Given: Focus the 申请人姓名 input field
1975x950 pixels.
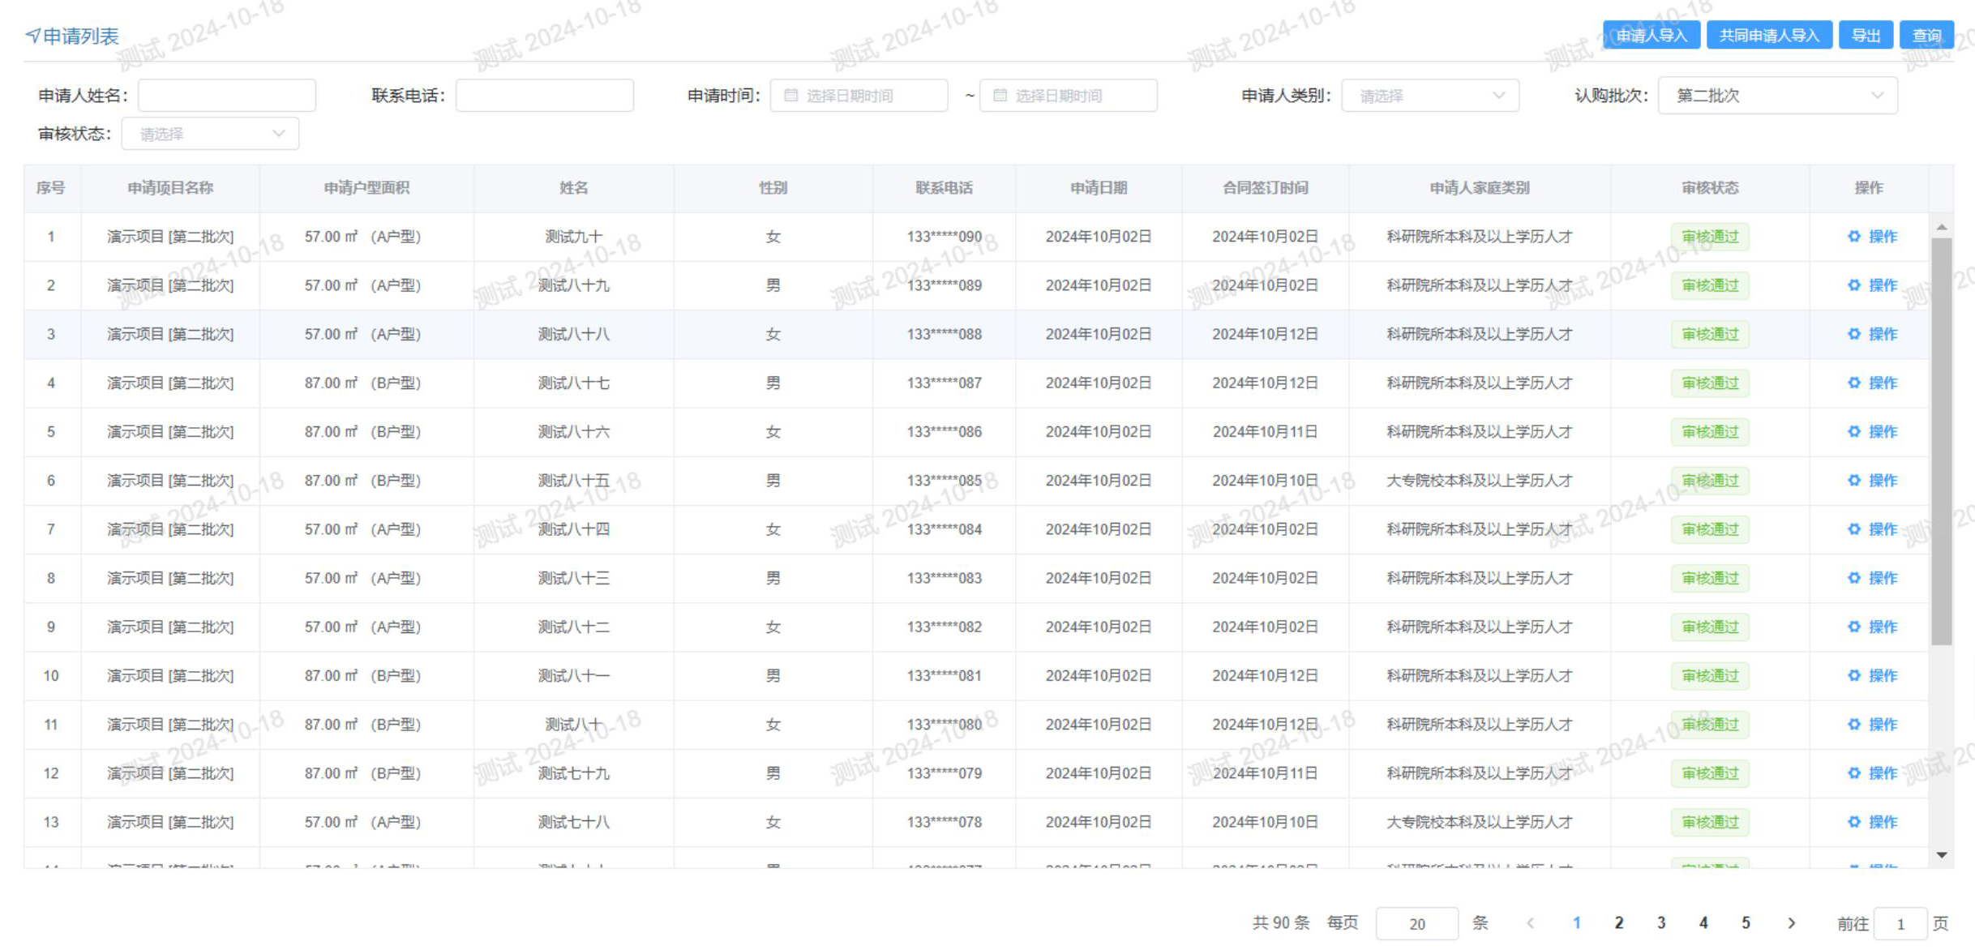Looking at the screenshot, I should pyautogui.click(x=227, y=96).
